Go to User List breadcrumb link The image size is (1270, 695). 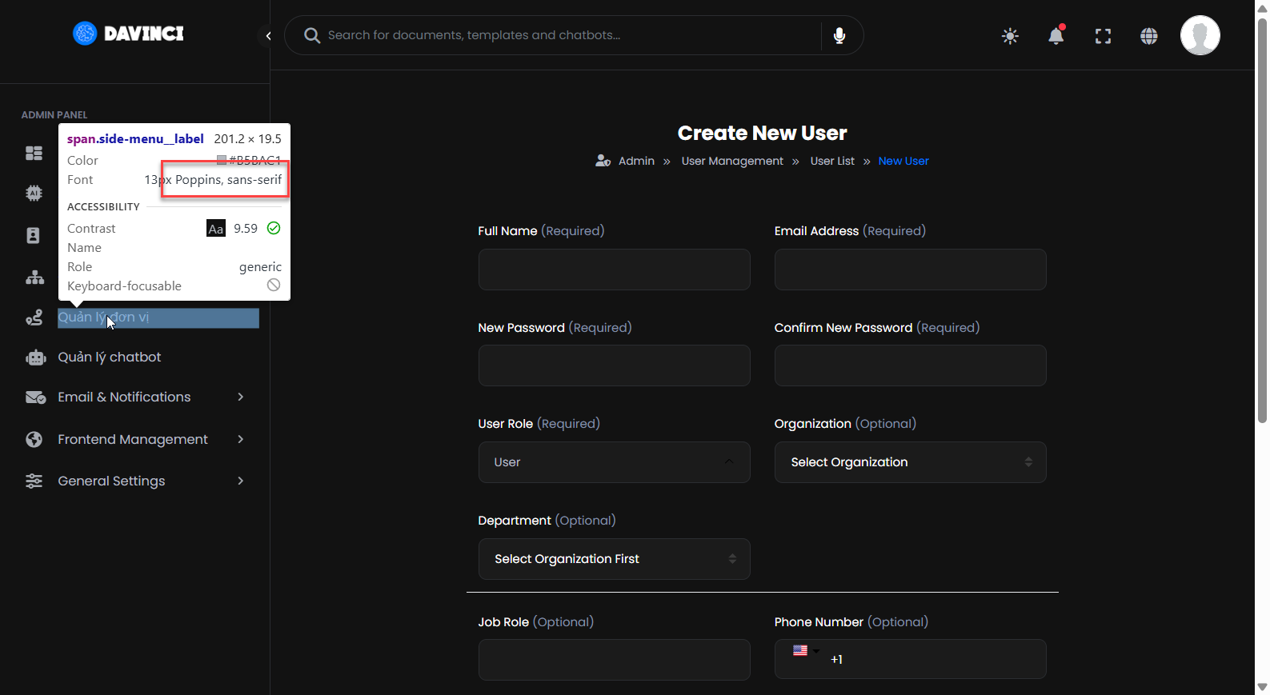(x=831, y=162)
